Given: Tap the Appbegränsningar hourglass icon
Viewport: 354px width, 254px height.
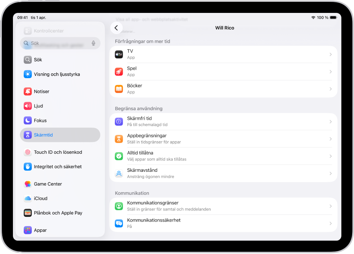Looking at the screenshot, I should [x=119, y=139].
